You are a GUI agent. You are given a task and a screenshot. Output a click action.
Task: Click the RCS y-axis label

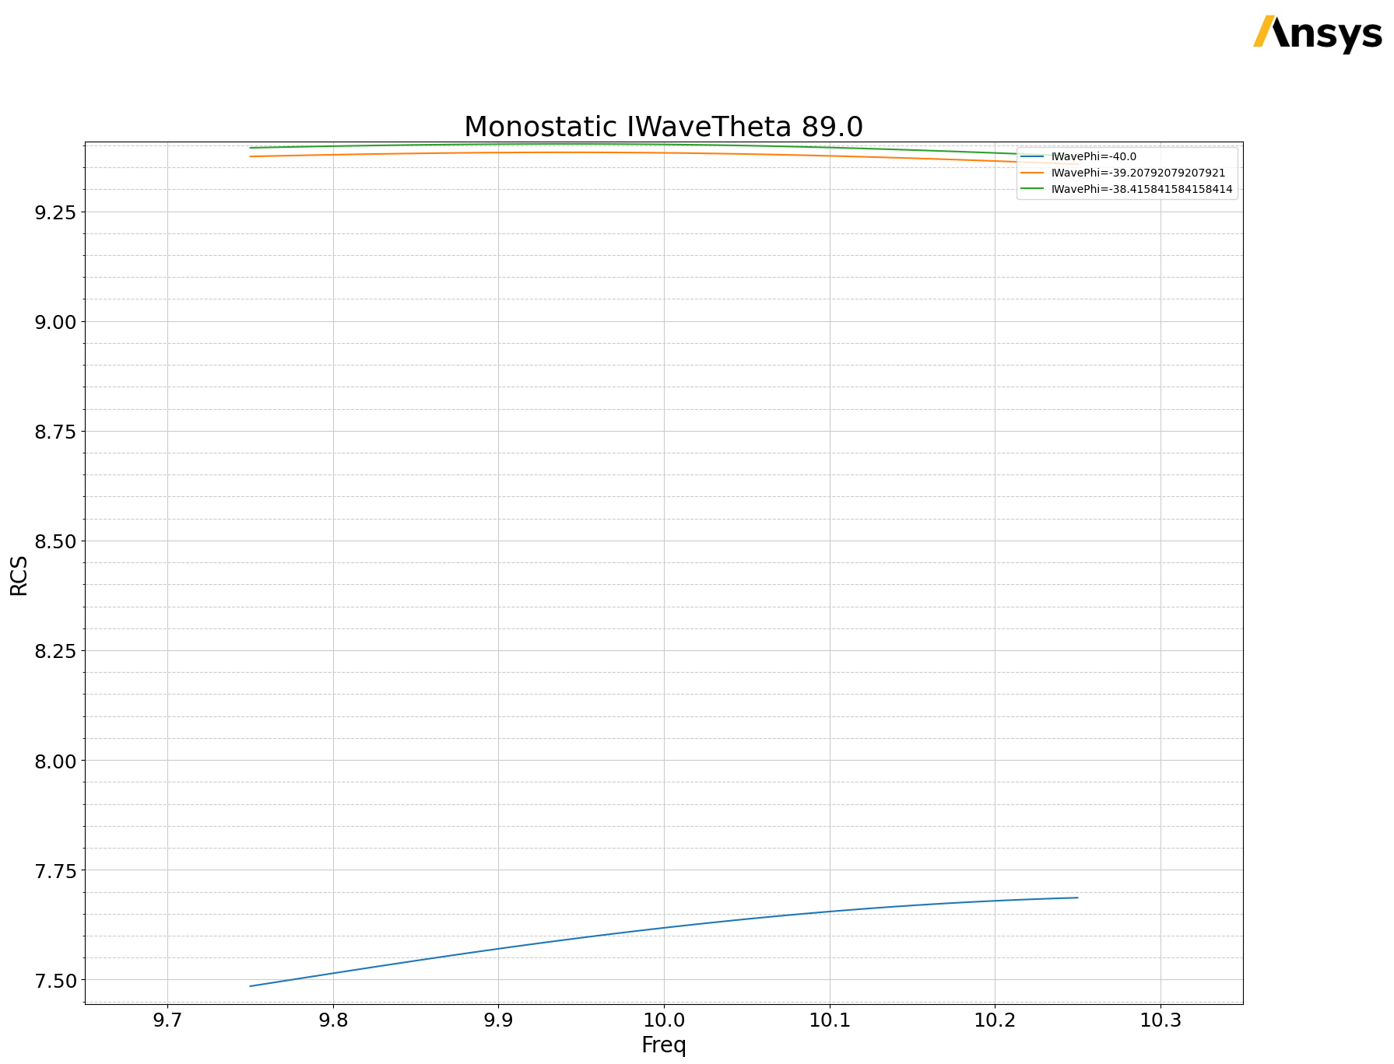pos(19,575)
